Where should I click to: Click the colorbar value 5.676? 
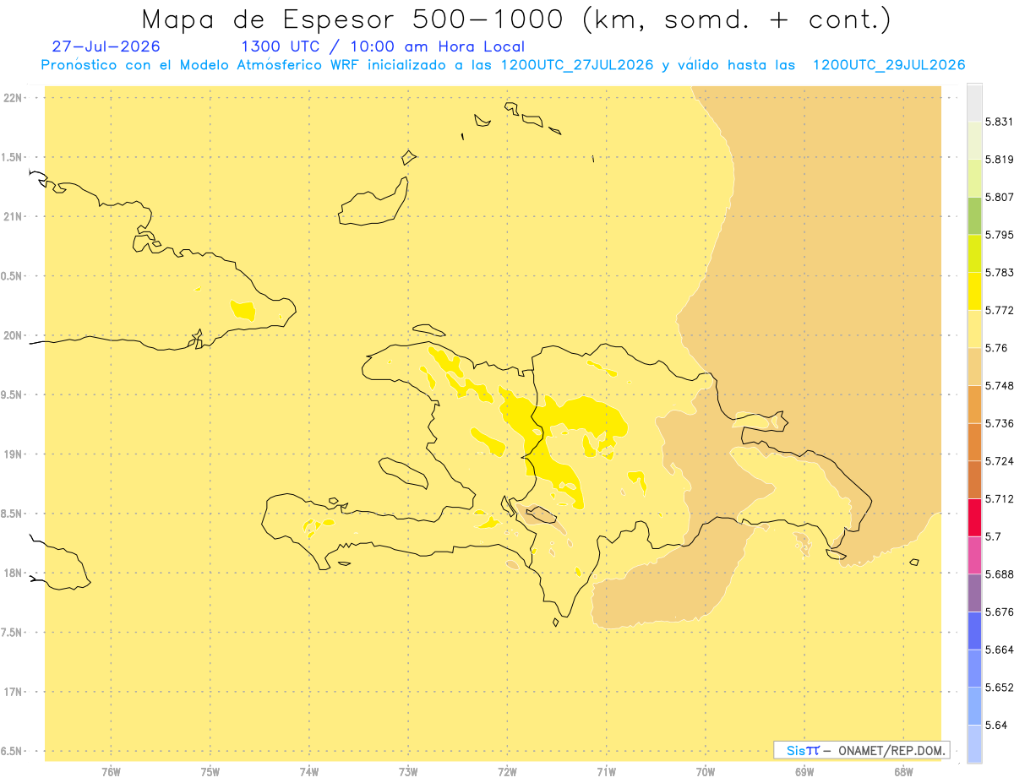tap(999, 612)
